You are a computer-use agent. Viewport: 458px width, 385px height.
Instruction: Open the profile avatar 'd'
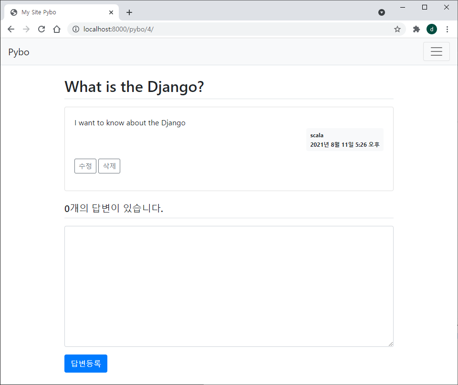(x=432, y=29)
